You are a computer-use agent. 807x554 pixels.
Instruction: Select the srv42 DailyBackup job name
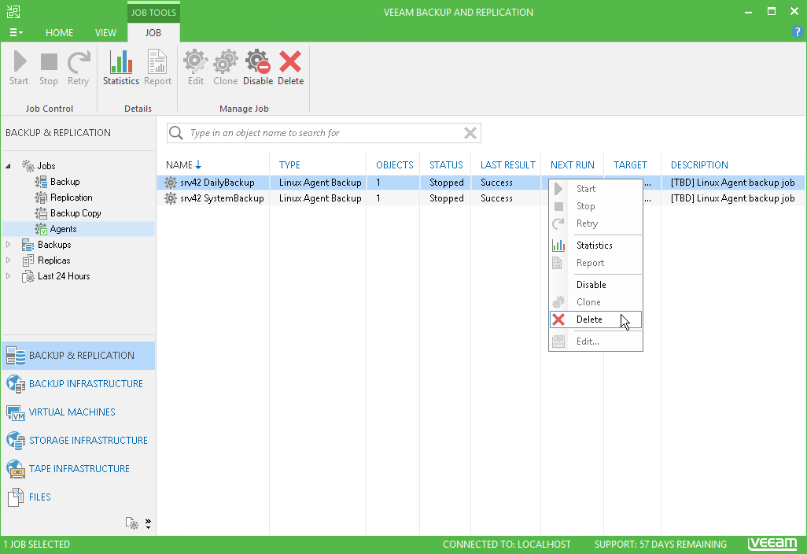217,183
